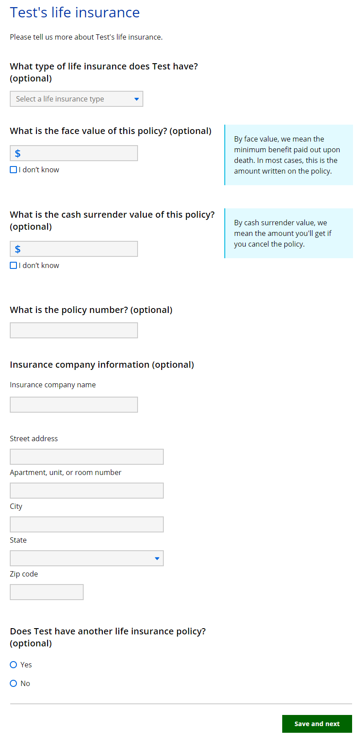This screenshot has height=739, width=361.
Task: Click the blue arrow on insurance type select
Action: [137, 99]
